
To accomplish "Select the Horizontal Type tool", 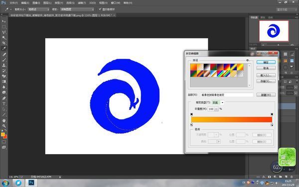I will click(4, 104).
